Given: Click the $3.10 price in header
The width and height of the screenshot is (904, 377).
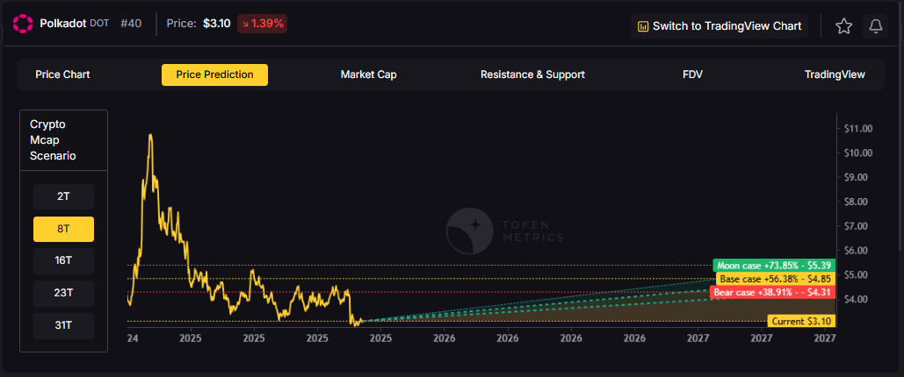Looking at the screenshot, I should click(217, 25).
